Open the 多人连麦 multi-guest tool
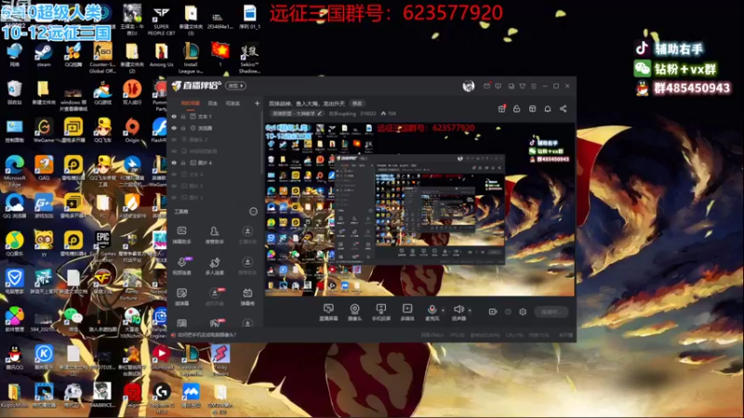 tap(215, 266)
